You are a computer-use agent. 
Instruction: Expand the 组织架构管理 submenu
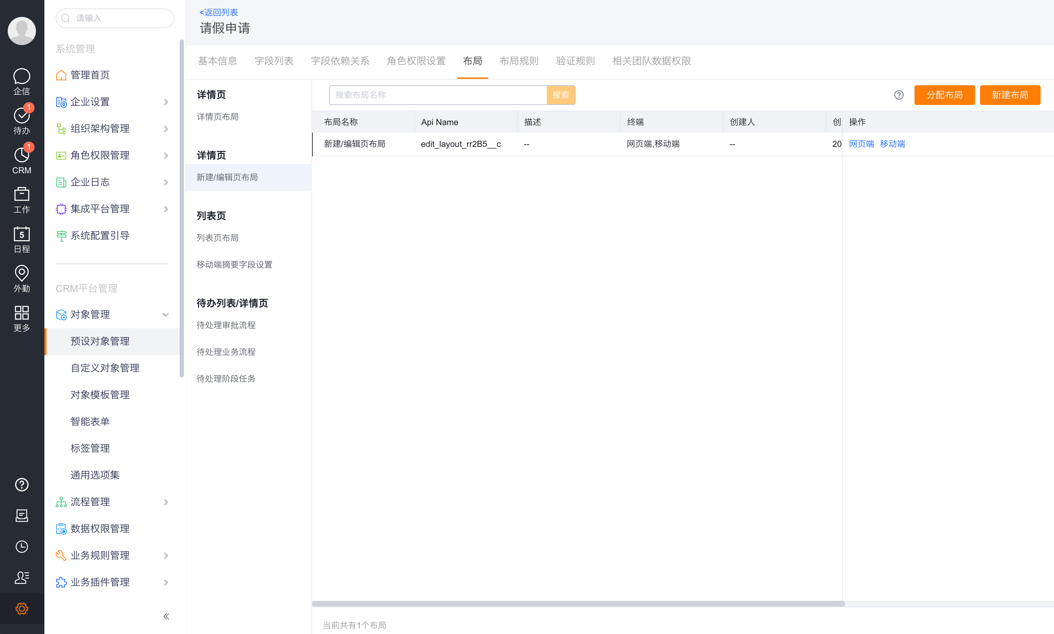[166, 129]
